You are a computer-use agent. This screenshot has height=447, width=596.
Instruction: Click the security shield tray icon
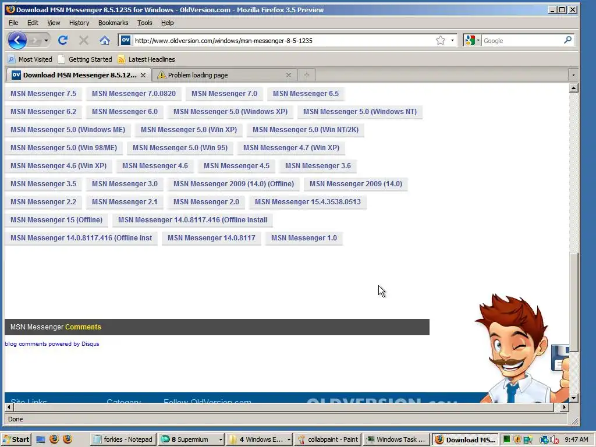point(517,440)
